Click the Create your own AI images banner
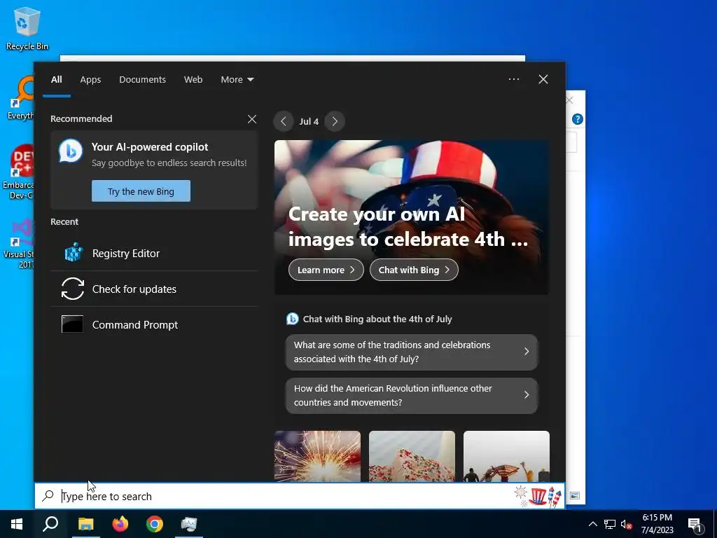This screenshot has width=717, height=538. 412,217
